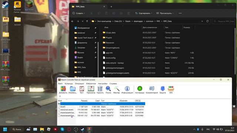The height and width of the screenshot is (133, 237).
Task: Open File Explorer from taskbar
Action: click(42, 129)
